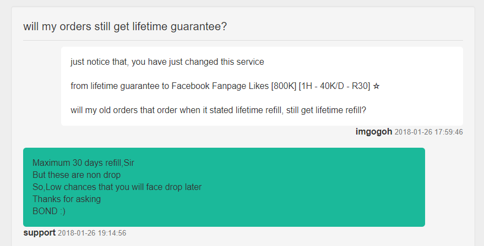Click the imgogoh username
Screen dimensions: 484x246
point(373,132)
